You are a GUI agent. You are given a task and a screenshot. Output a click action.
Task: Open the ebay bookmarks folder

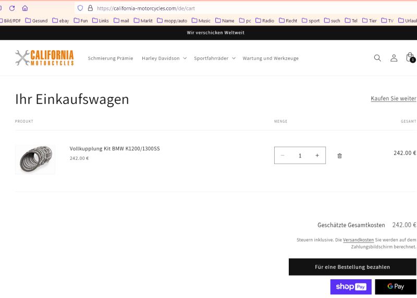(61, 21)
